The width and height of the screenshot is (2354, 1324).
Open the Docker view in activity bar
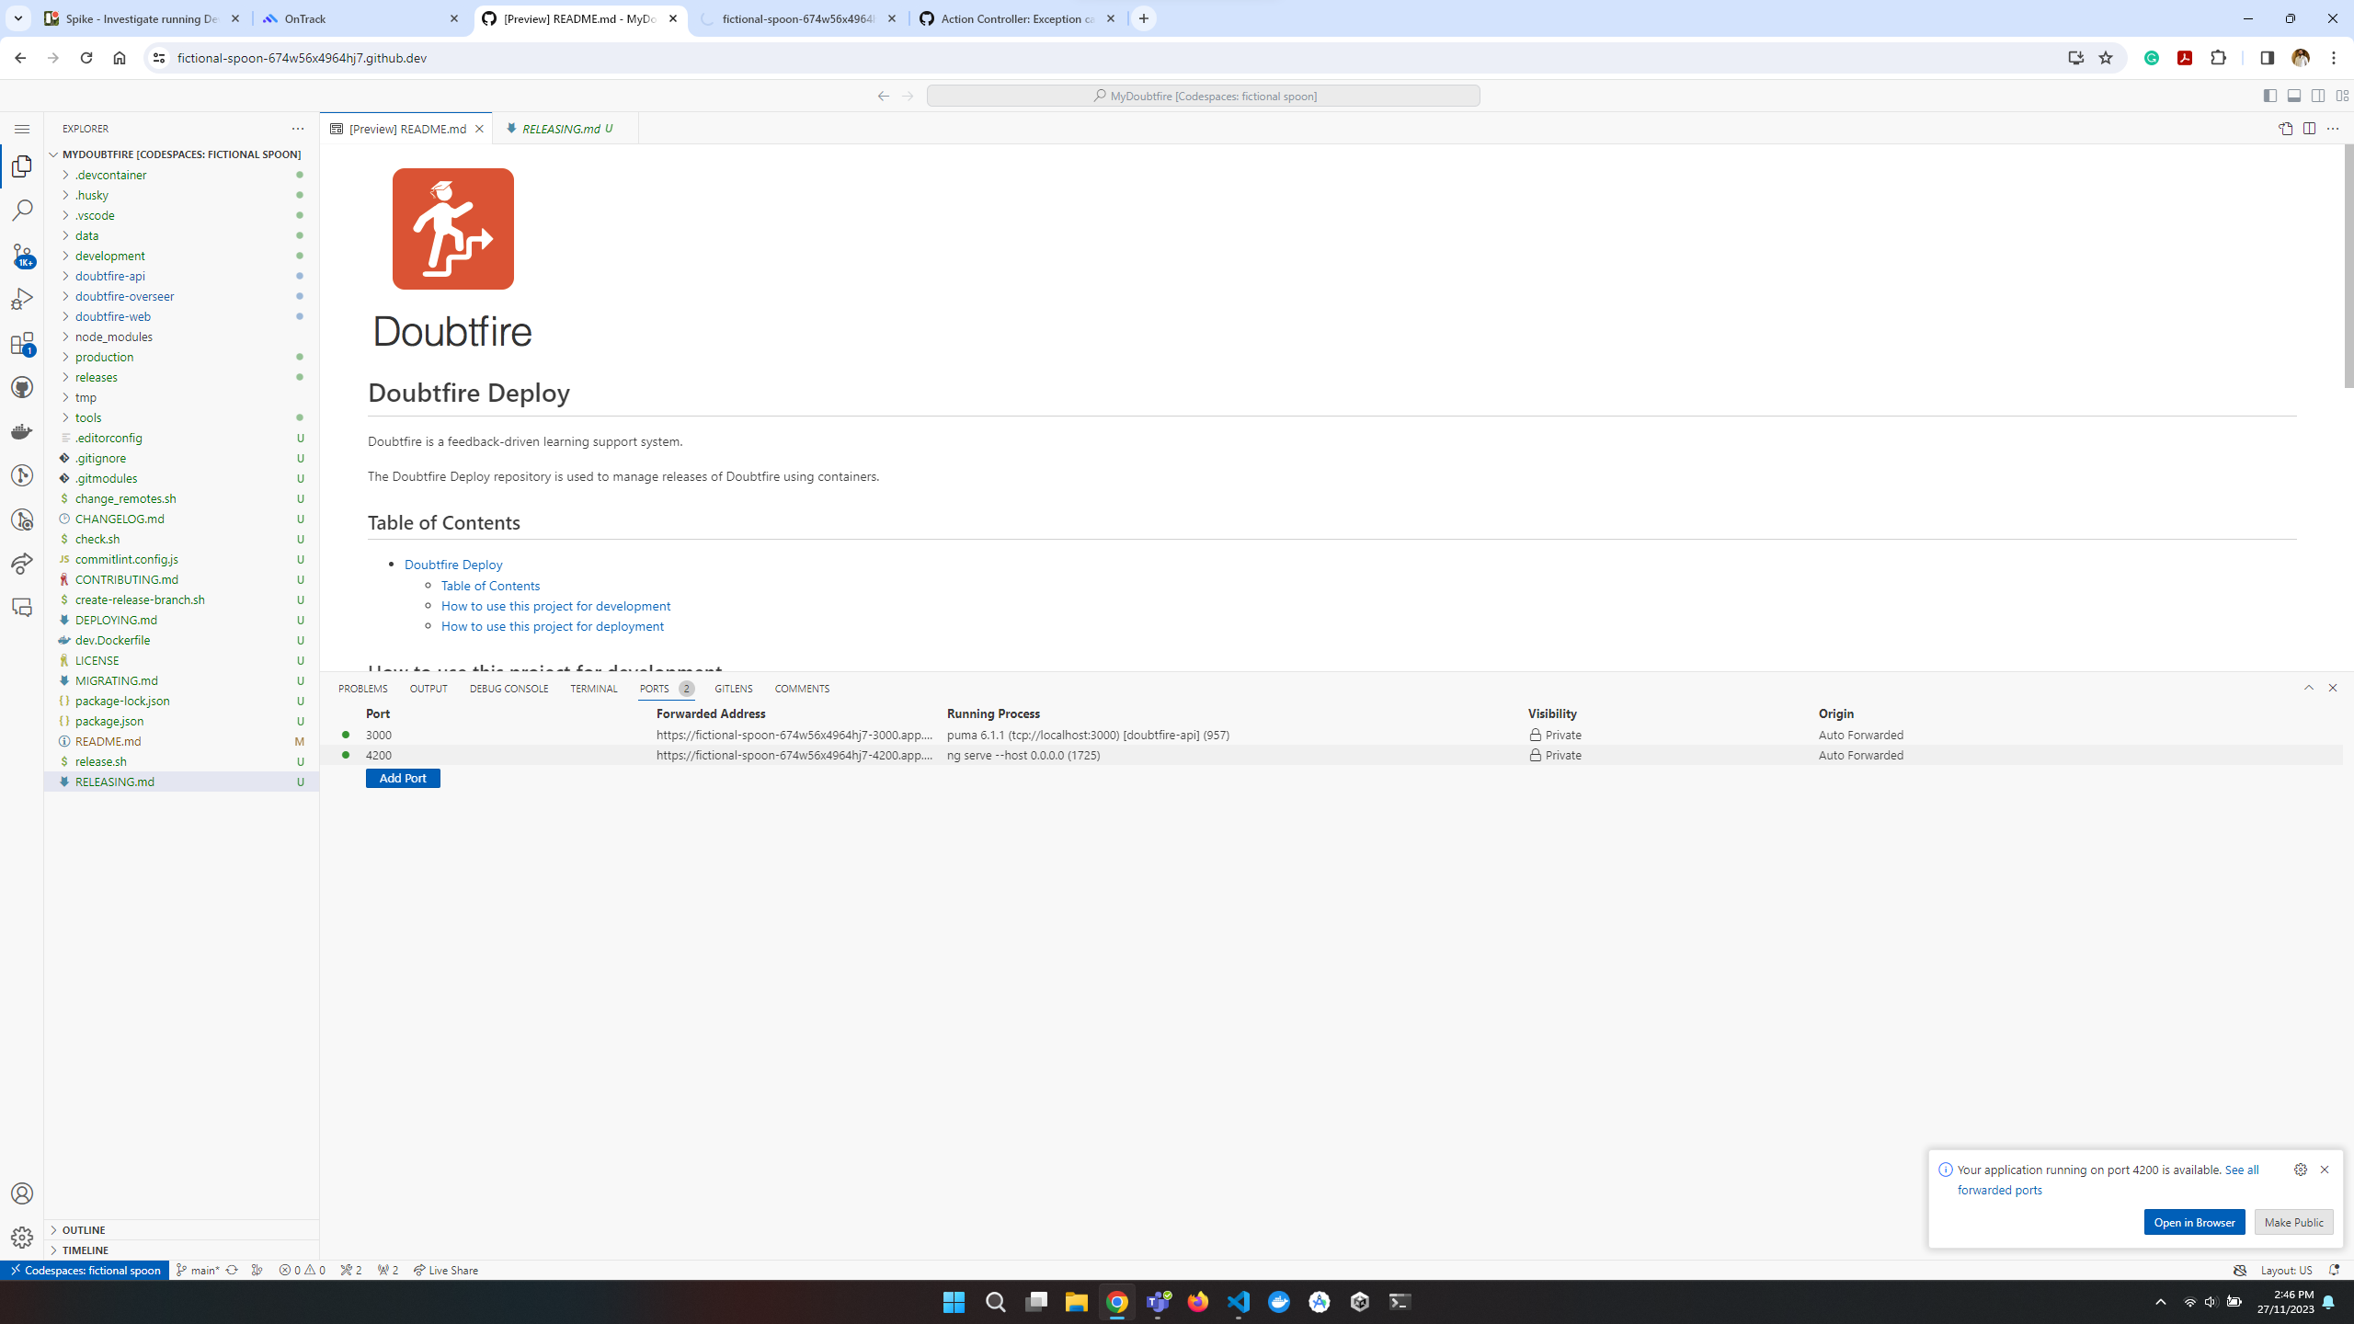(22, 431)
